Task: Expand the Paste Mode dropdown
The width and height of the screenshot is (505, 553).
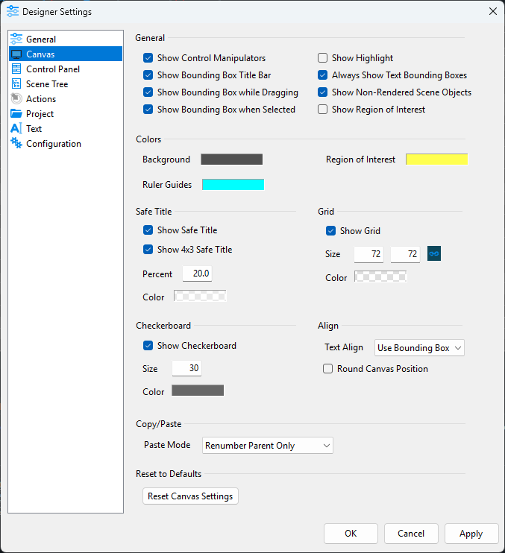Action: 268,446
